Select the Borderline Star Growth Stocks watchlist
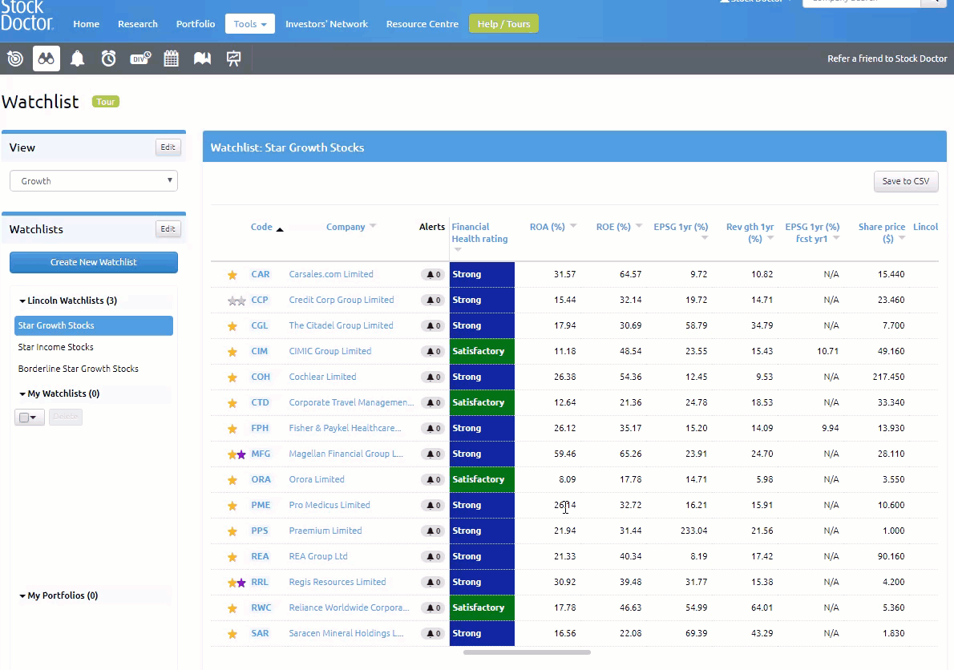 coord(78,369)
